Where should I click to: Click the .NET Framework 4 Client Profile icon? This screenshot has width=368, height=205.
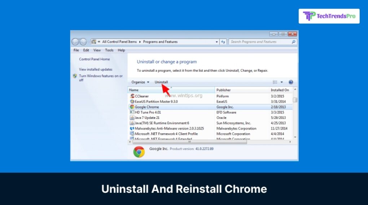pyautogui.click(x=132, y=134)
